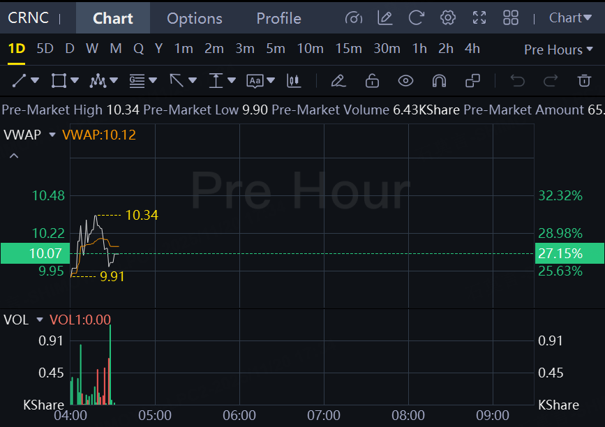Select the yearly Y timeframe
605x427 pixels.
point(158,49)
